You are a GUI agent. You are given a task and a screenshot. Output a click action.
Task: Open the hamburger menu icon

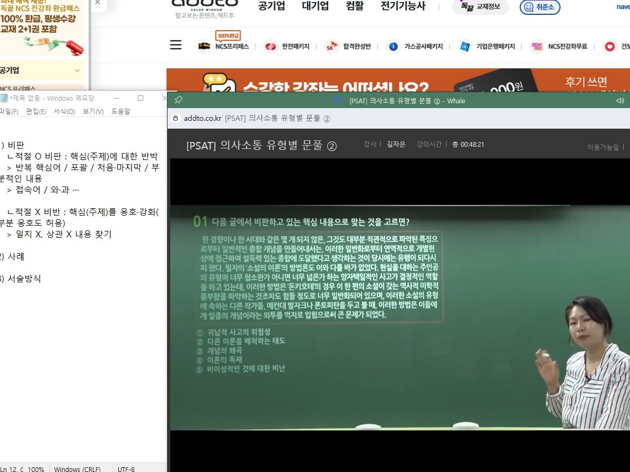176,44
